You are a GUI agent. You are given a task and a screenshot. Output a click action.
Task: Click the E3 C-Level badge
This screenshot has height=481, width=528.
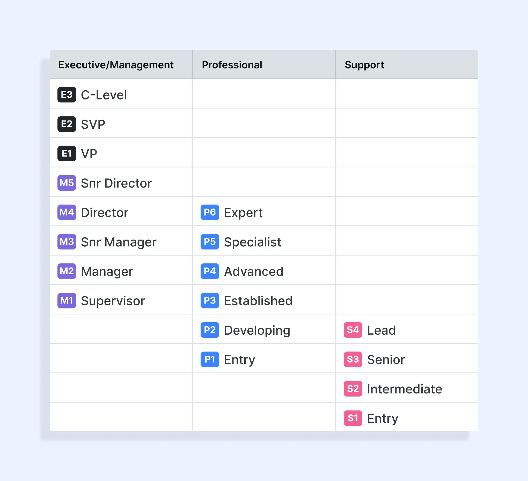tap(67, 95)
